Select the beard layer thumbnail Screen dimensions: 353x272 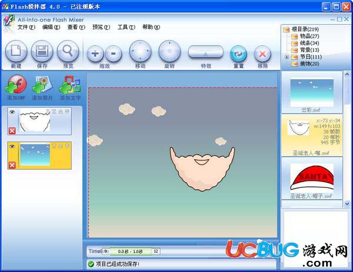click(35, 120)
